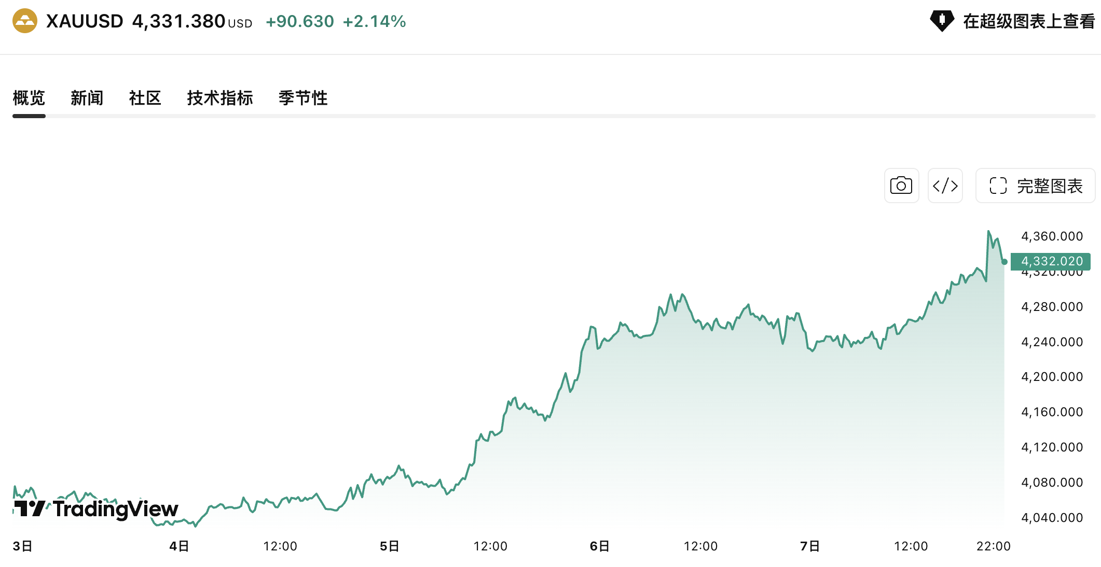Open the 技术指标 tab
The image size is (1101, 567).
click(220, 98)
